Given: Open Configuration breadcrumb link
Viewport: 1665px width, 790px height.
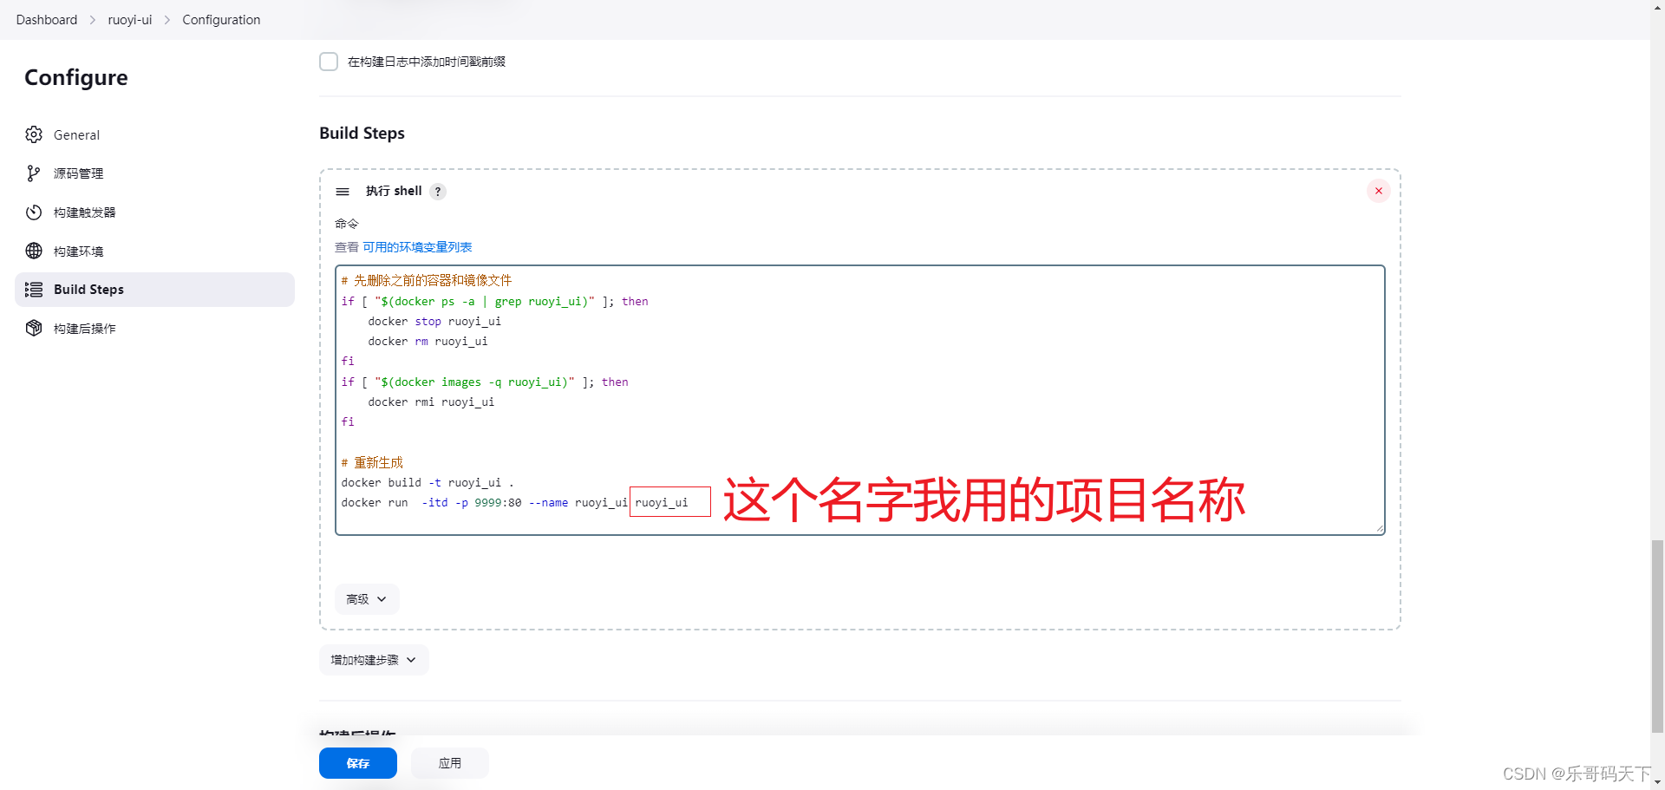Looking at the screenshot, I should tap(221, 20).
